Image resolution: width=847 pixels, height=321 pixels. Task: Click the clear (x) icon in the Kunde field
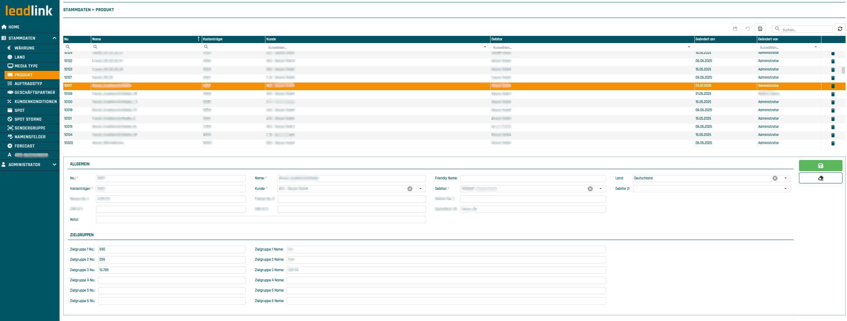(x=409, y=188)
